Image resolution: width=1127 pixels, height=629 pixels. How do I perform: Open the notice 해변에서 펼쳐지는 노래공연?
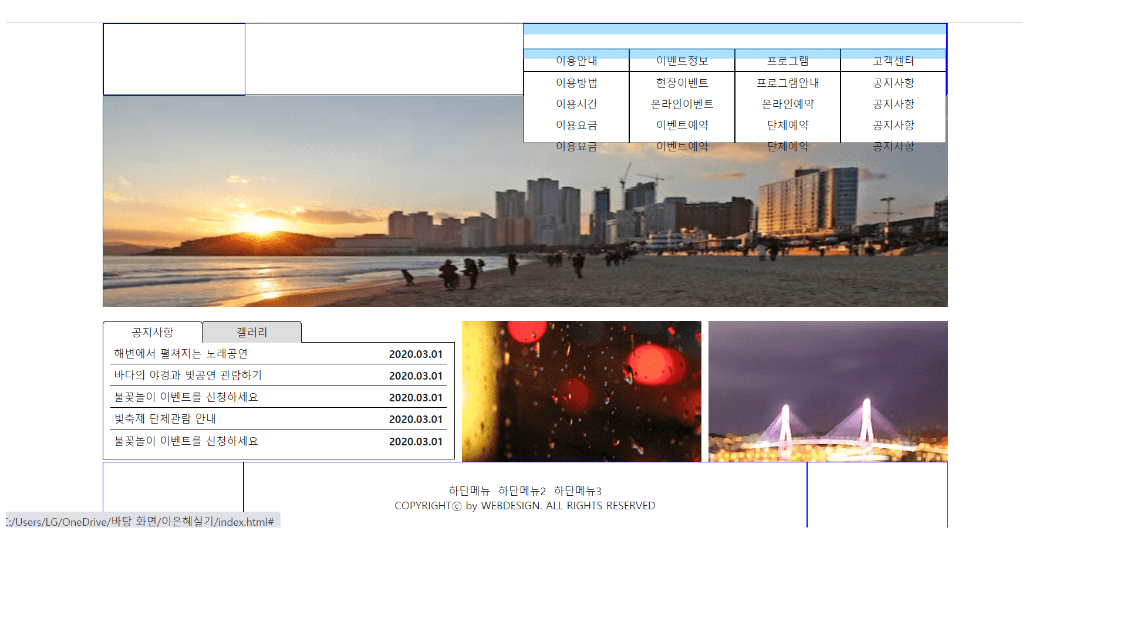tap(181, 353)
